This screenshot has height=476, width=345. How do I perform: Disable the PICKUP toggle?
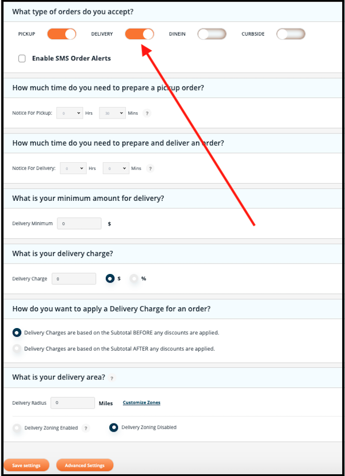click(x=61, y=34)
